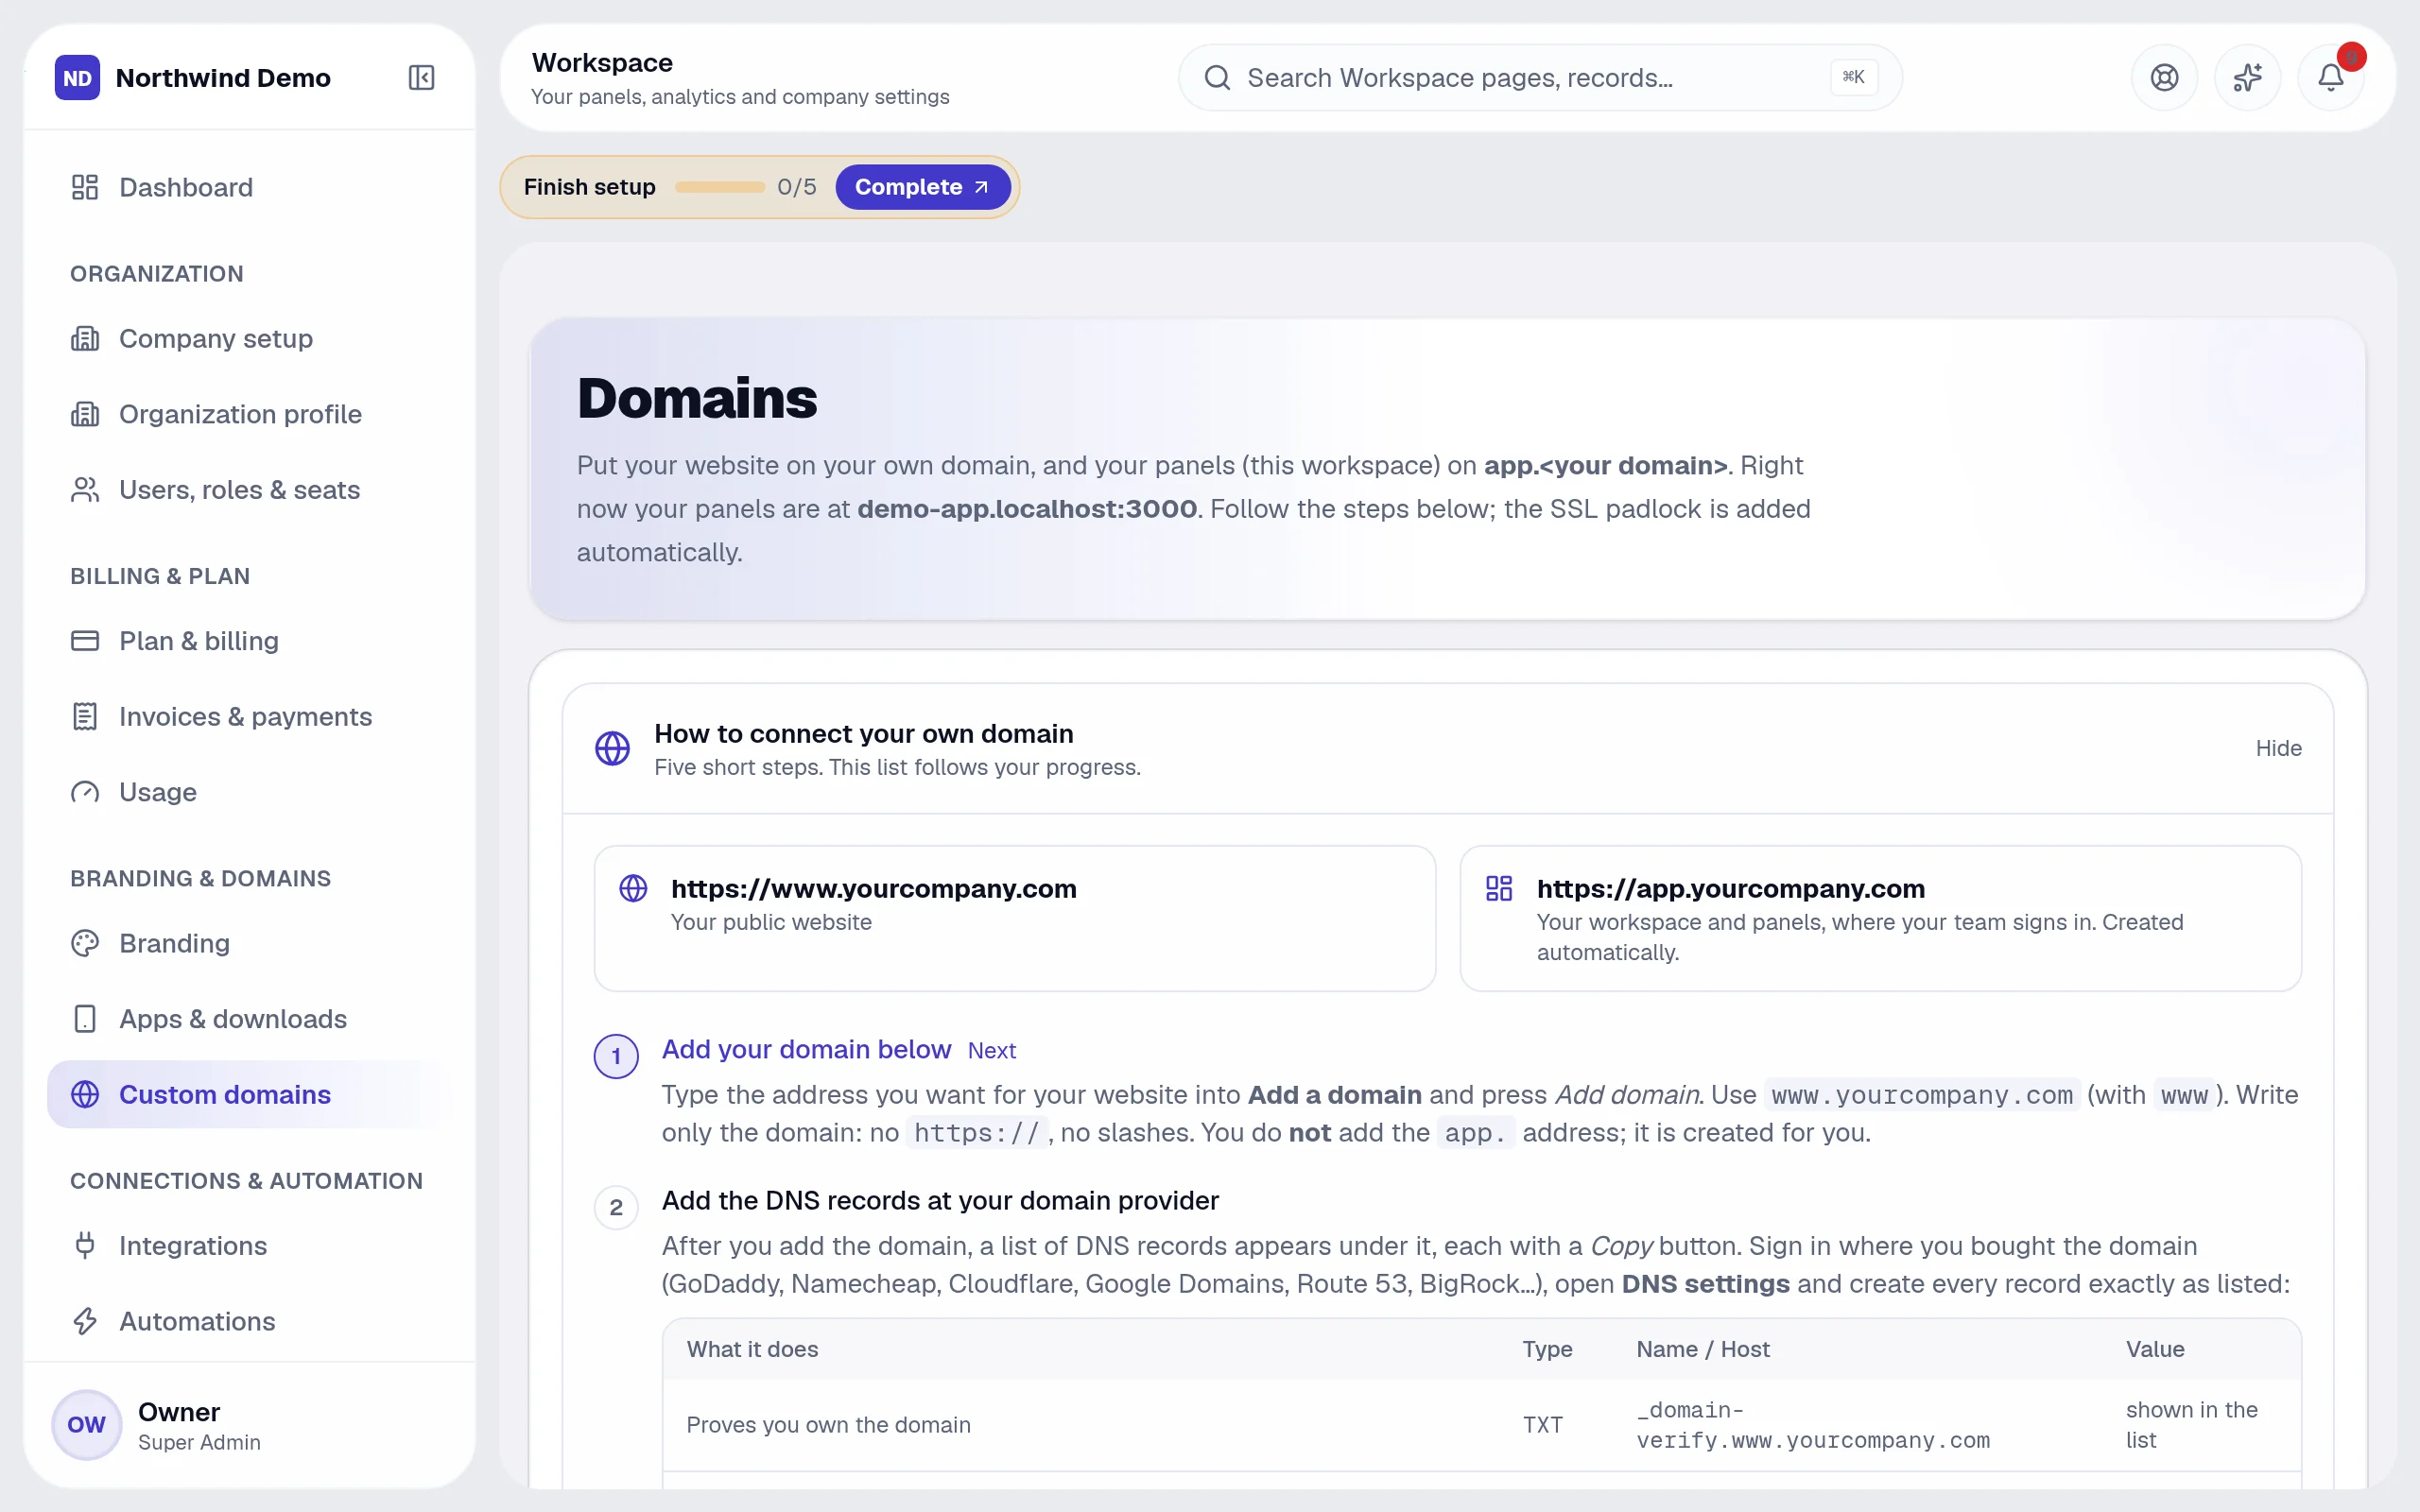This screenshot has height=1512, width=2420.
Task: Hide the How to connect guide
Action: 2278,748
